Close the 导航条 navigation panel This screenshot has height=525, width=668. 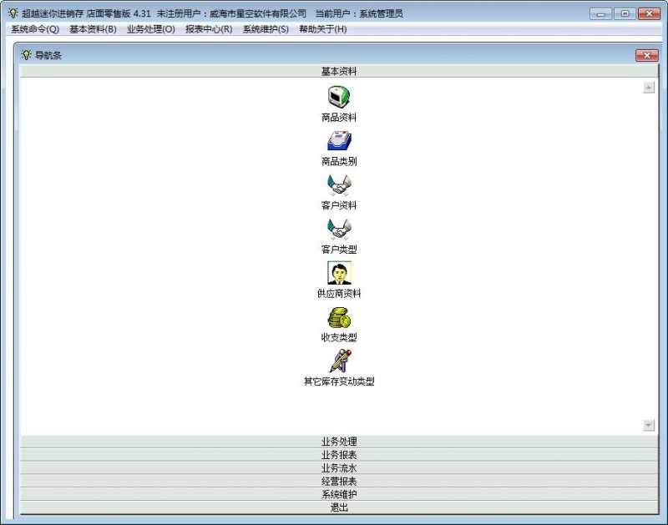click(646, 55)
